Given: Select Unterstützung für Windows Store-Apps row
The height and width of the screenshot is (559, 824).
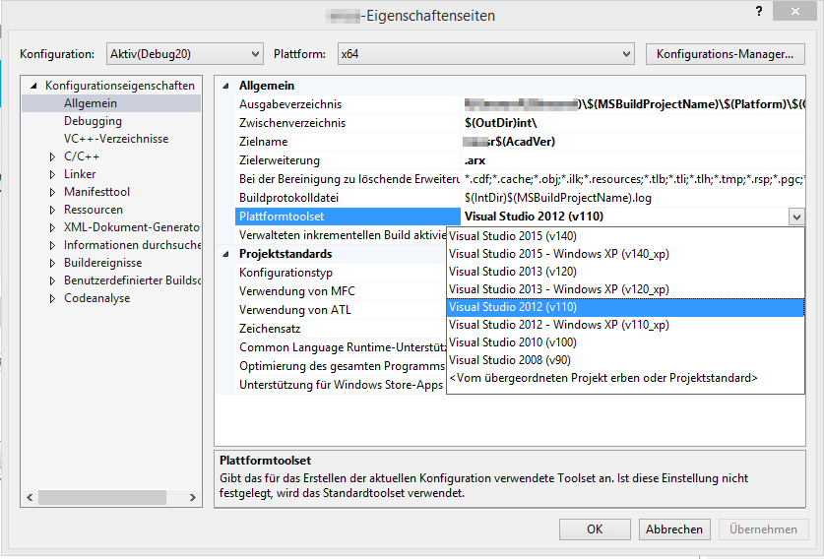Looking at the screenshot, I should (x=341, y=385).
